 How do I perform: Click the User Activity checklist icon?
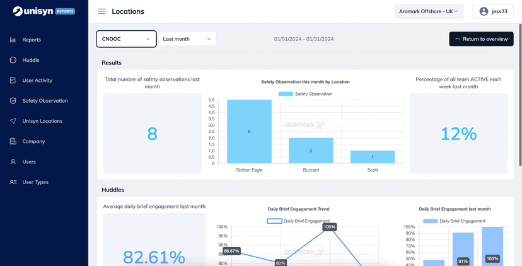click(13, 81)
